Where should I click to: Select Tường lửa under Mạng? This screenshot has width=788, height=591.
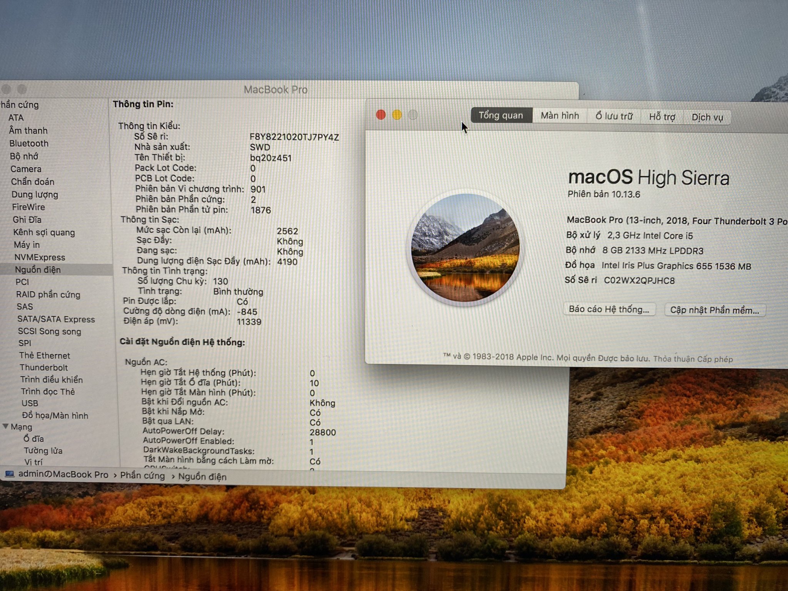(x=43, y=451)
